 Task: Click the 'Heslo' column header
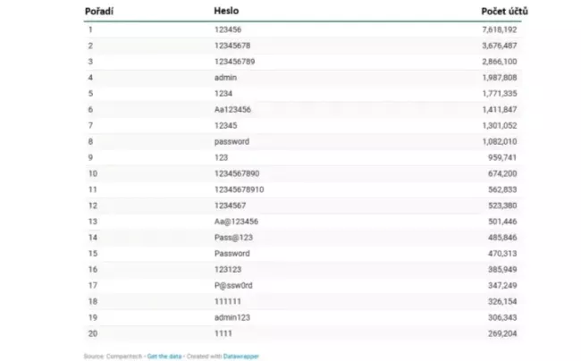coord(226,12)
